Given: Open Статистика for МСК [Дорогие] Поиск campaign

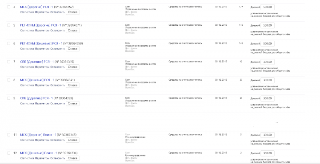Looking at the screenshot, I should pos(27,140).
